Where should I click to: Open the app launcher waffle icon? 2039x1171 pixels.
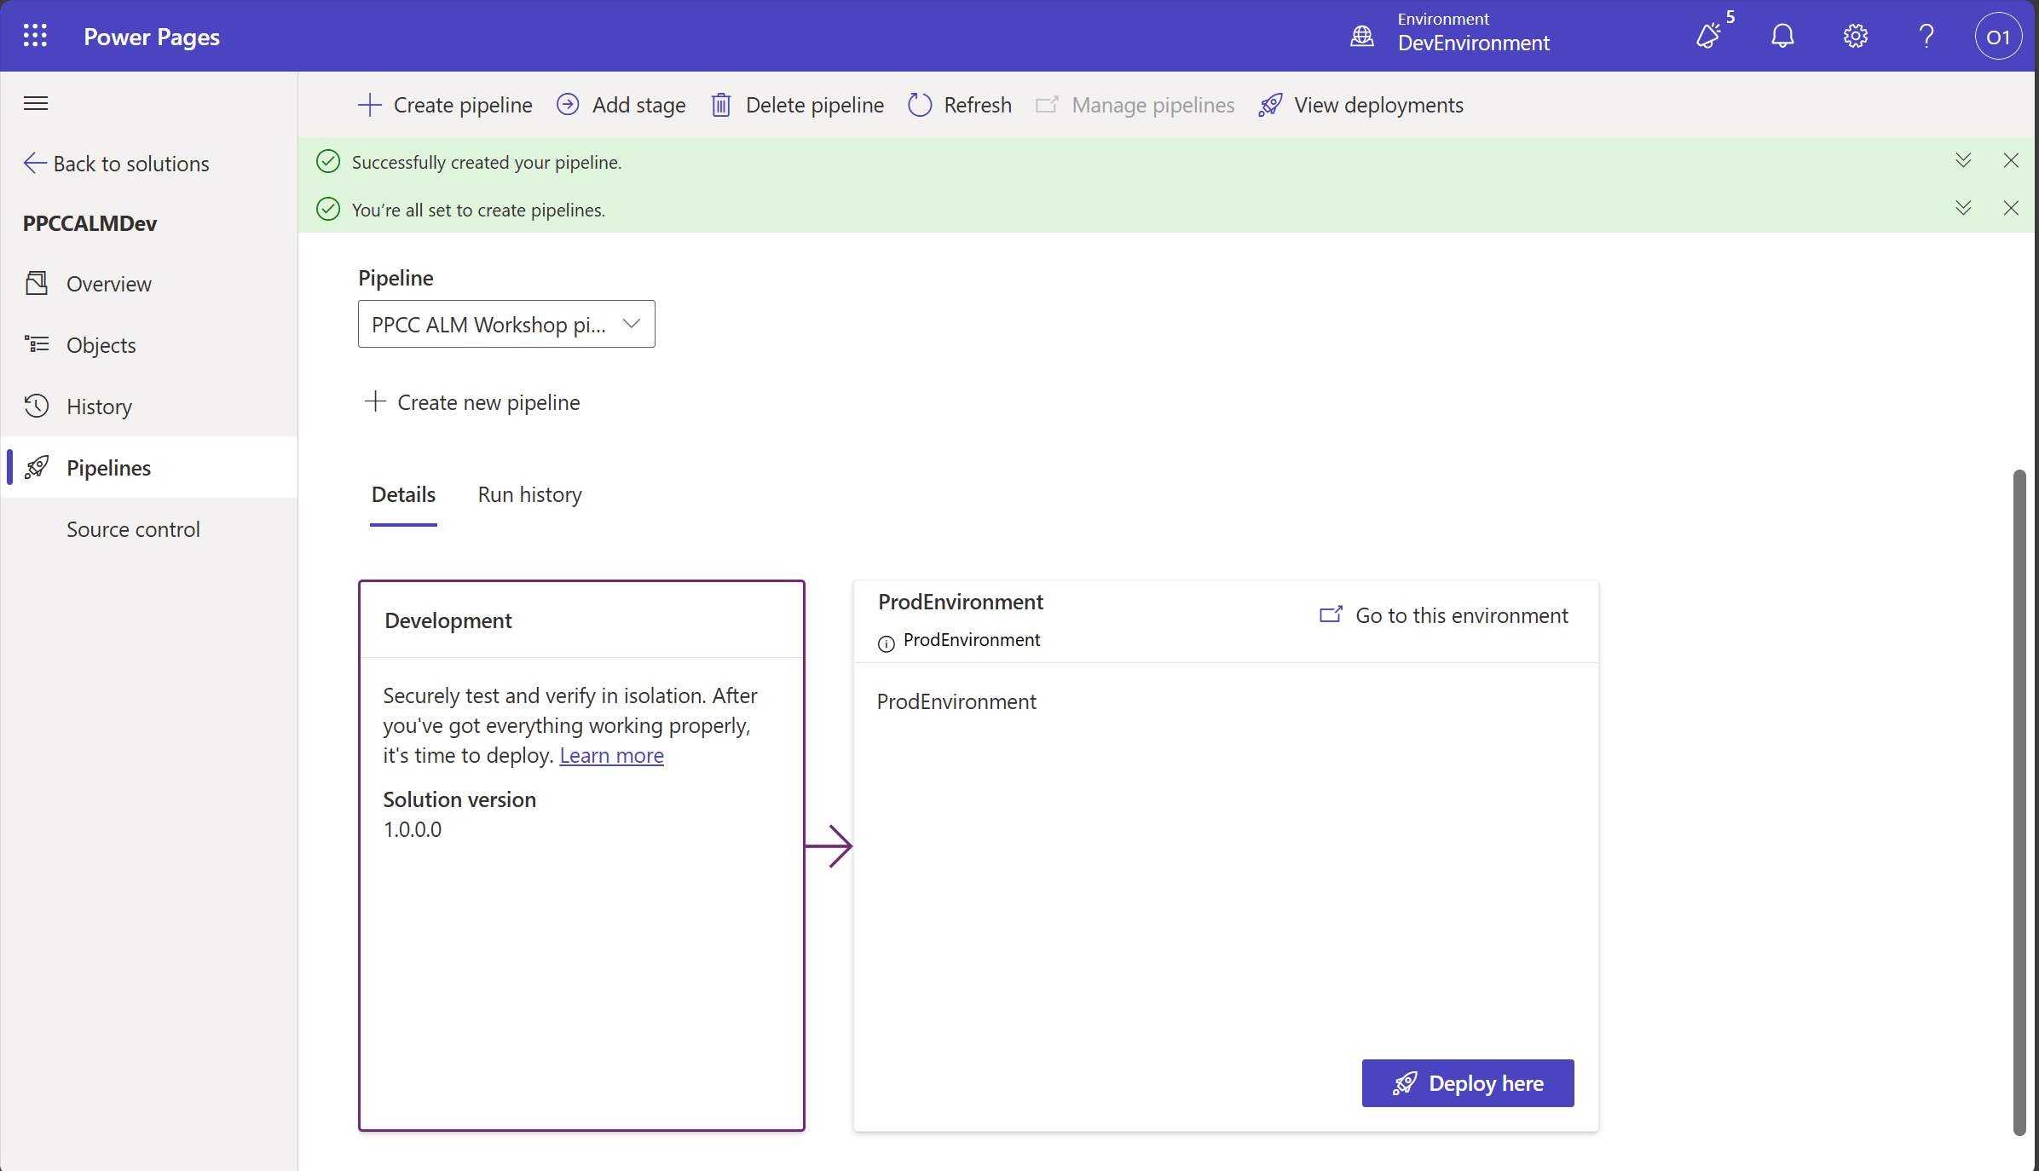(x=35, y=36)
